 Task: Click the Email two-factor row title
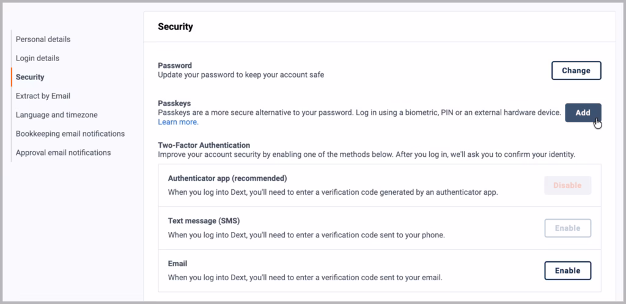[178, 264]
